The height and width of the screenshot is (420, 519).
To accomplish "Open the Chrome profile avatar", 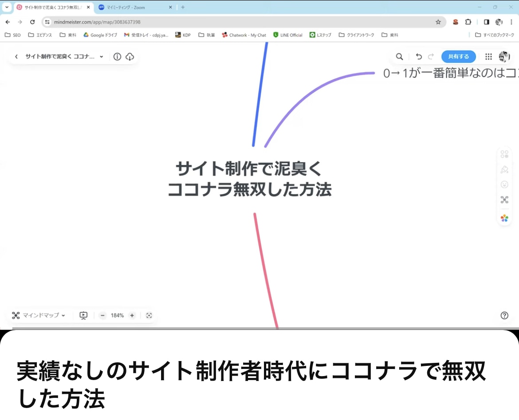I will click(x=499, y=22).
